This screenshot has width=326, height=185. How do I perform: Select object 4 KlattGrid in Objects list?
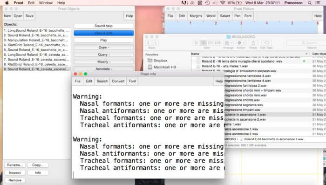pyautogui.click(x=37, y=45)
